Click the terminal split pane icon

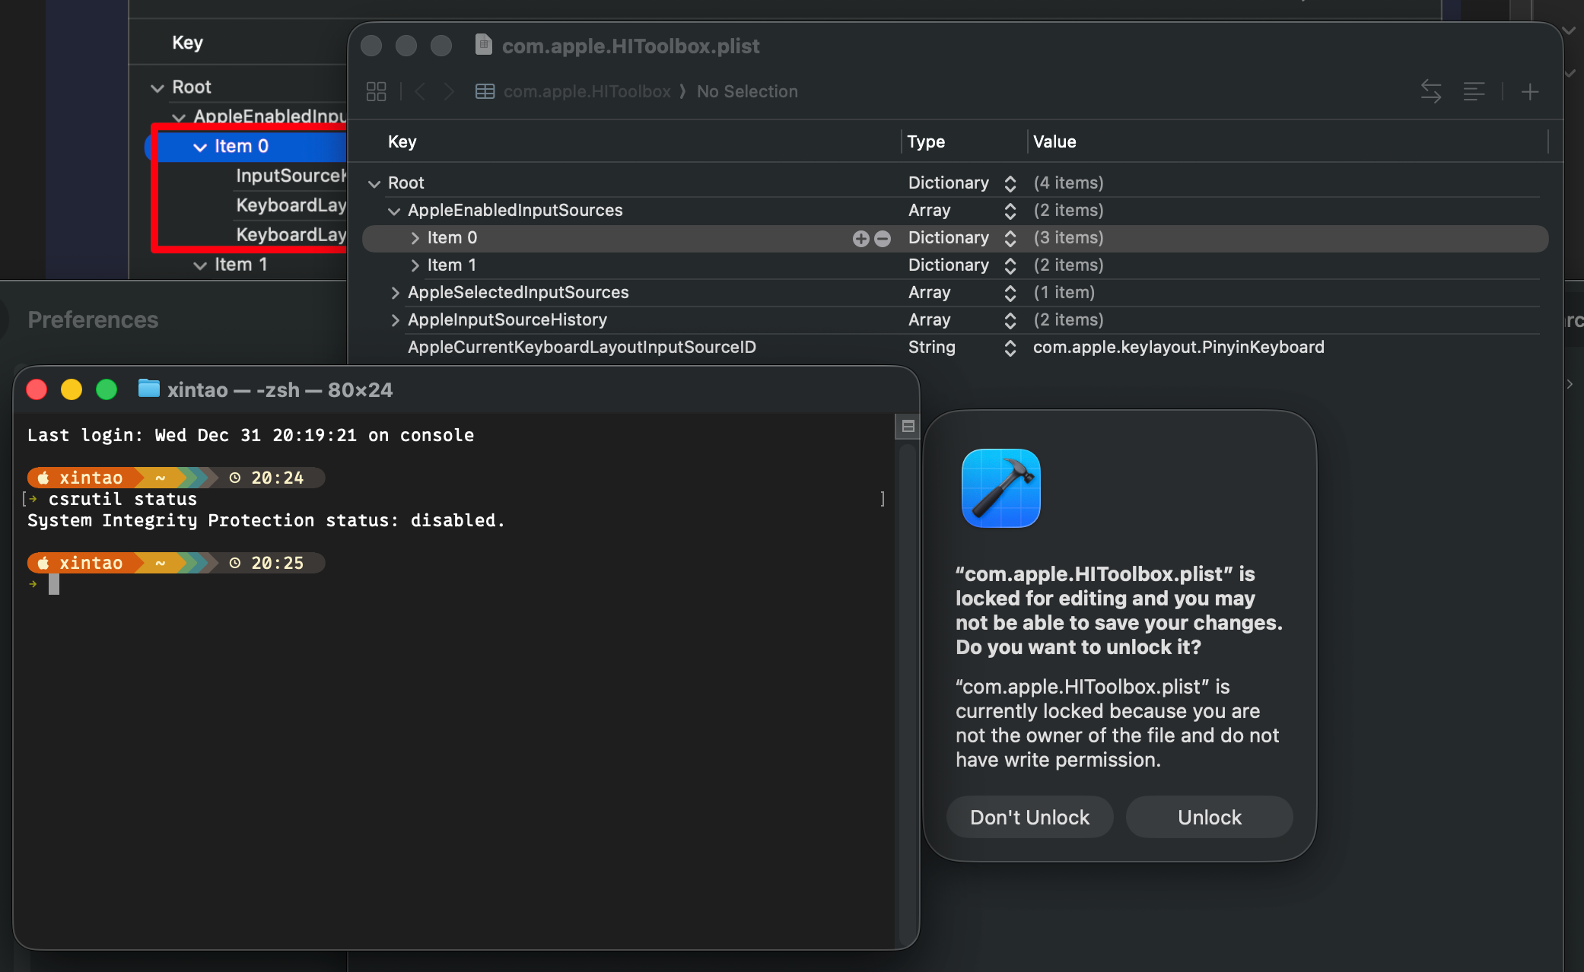[x=908, y=426]
